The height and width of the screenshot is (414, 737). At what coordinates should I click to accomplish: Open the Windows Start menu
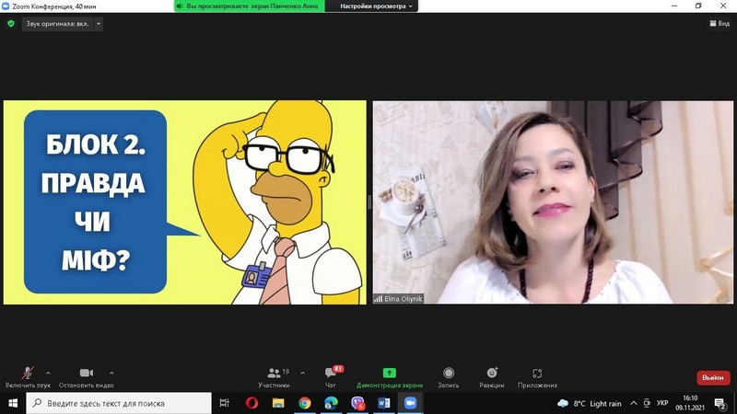(13, 403)
